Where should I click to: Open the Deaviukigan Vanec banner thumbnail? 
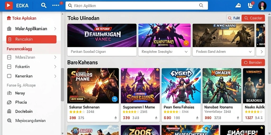pos(102,35)
